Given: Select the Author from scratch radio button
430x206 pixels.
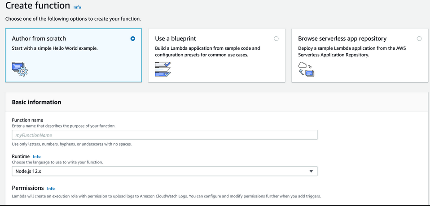Looking at the screenshot, I should click(133, 39).
